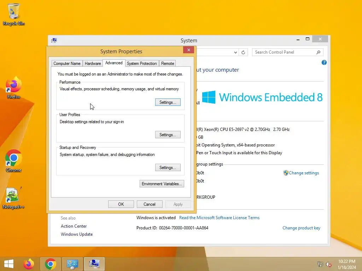
Task: Select the System window taskbar icon
Action: [x=94, y=264]
